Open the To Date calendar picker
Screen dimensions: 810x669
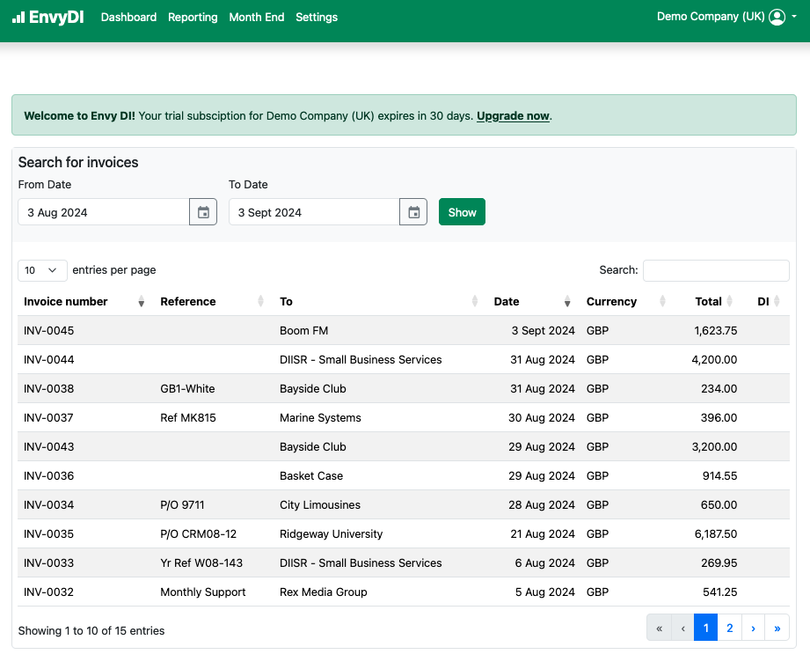[413, 212]
